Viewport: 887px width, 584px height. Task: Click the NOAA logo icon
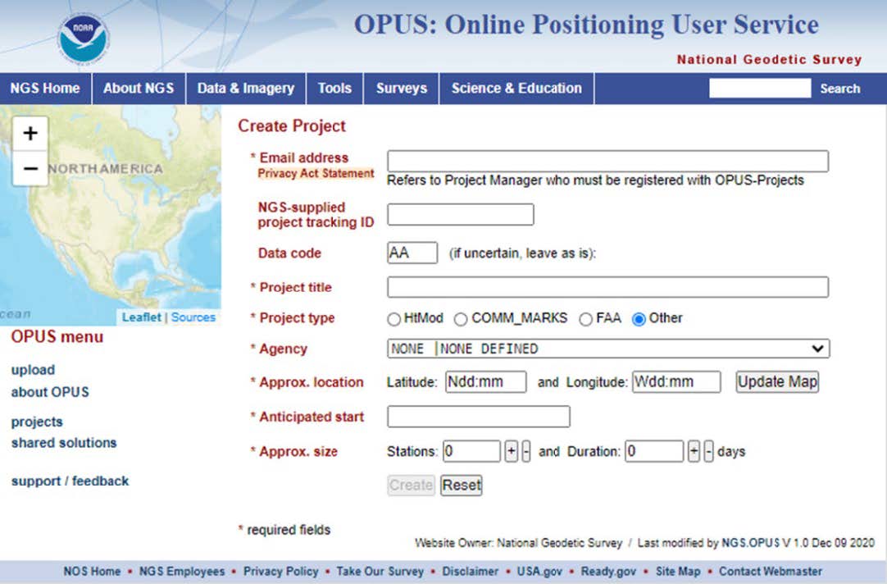83,39
